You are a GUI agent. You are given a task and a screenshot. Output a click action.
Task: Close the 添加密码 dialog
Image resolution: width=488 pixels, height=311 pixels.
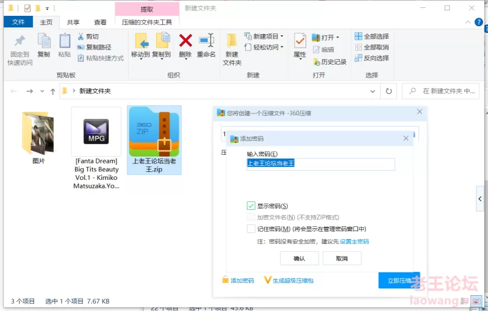[x=406, y=138]
